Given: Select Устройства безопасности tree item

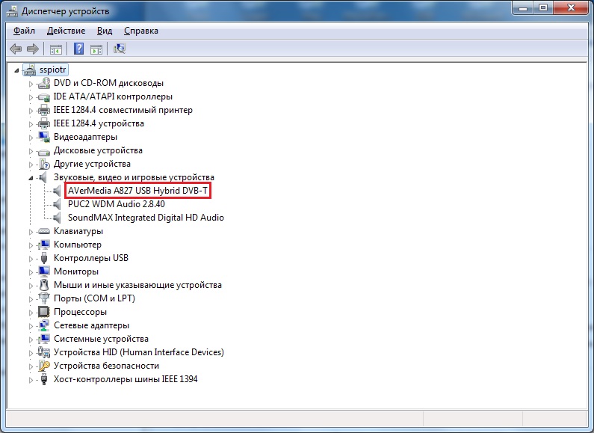Looking at the screenshot, I should click(x=106, y=366).
